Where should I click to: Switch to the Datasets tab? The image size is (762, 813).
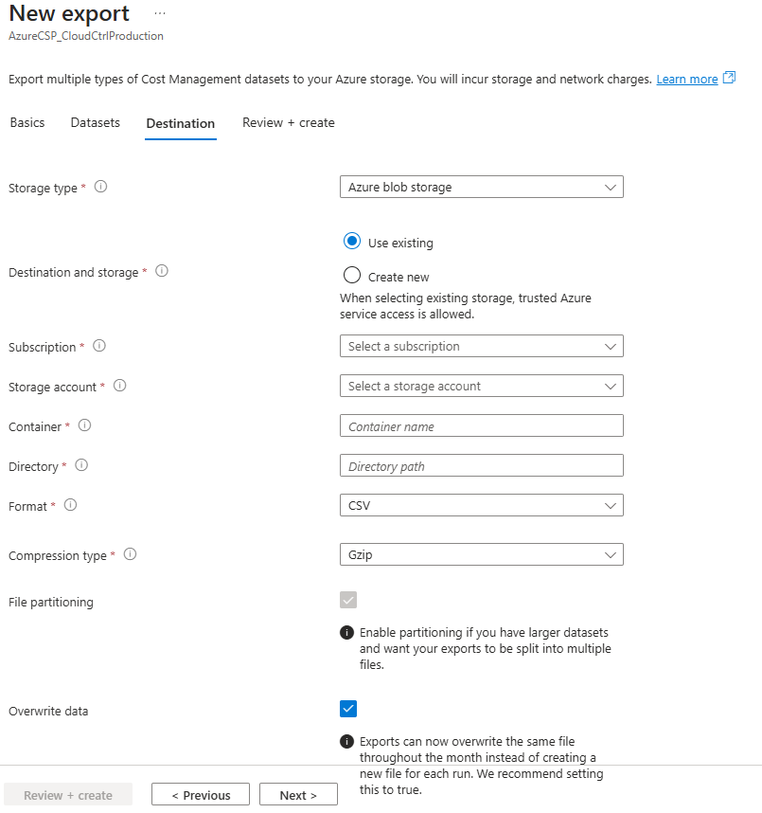[95, 122]
